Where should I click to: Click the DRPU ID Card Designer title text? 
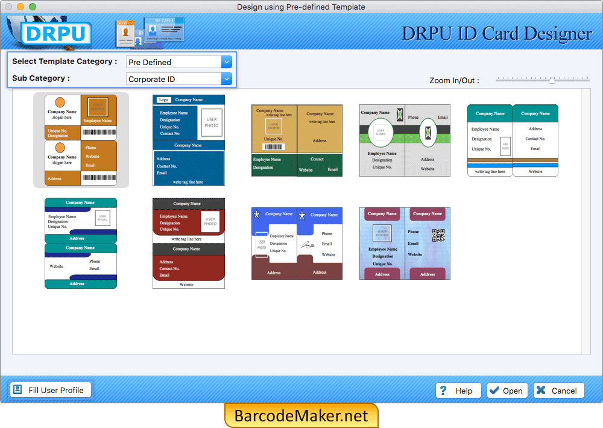496,33
